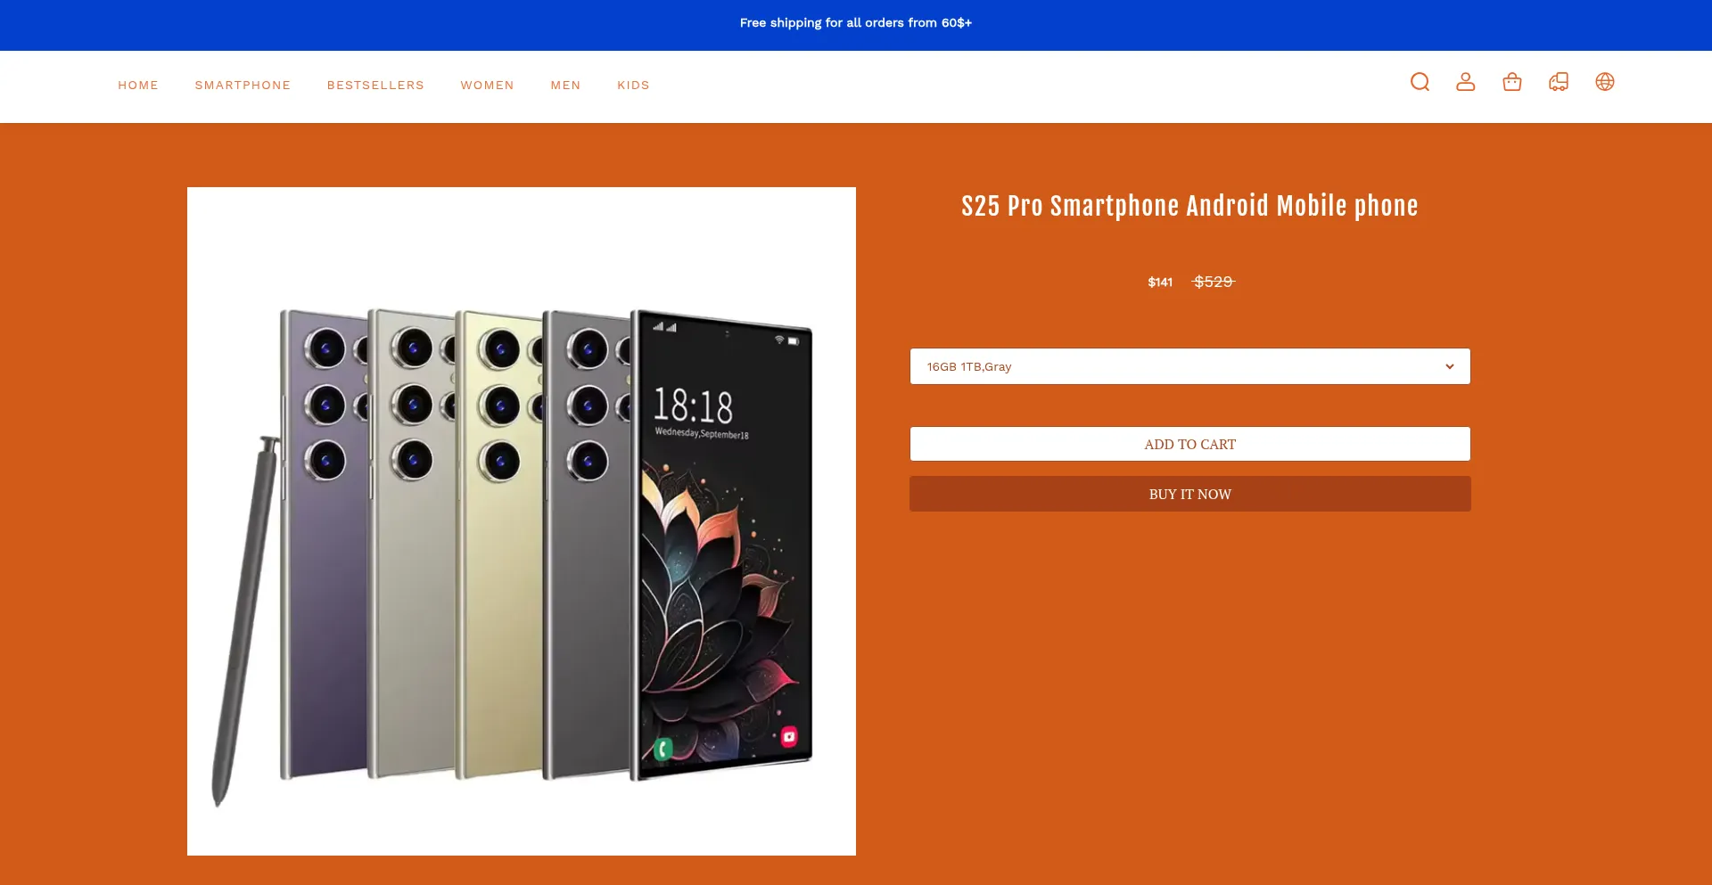The height and width of the screenshot is (885, 1712).
Task: Open the MEN category
Action: click(x=565, y=86)
